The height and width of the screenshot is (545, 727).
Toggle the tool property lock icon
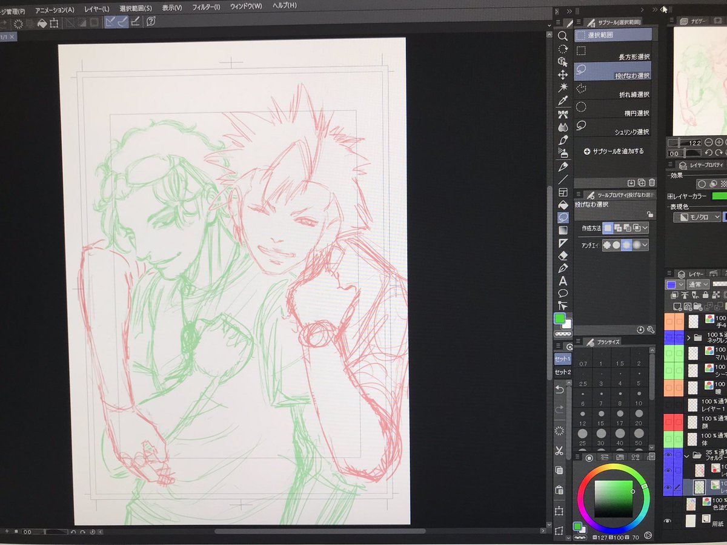click(649, 214)
